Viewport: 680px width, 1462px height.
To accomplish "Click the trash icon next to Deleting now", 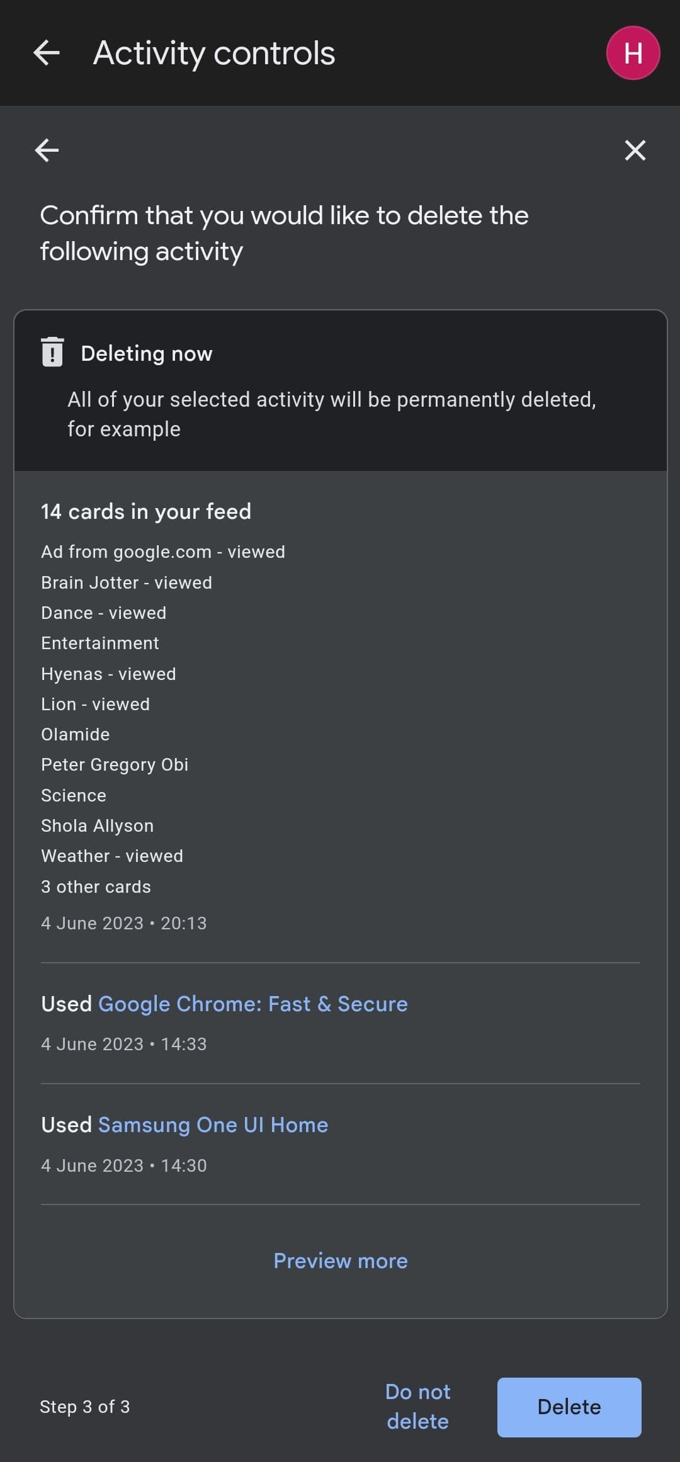I will pyautogui.click(x=52, y=352).
